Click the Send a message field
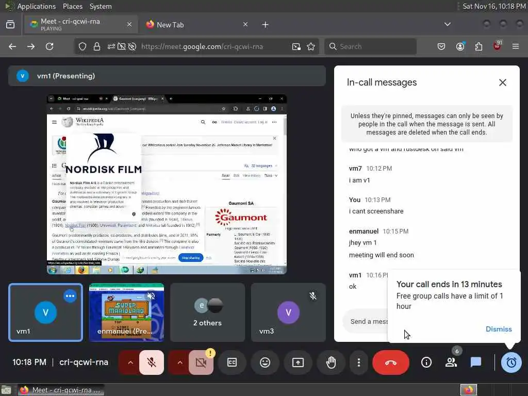This screenshot has height=396, width=528. (x=366, y=322)
